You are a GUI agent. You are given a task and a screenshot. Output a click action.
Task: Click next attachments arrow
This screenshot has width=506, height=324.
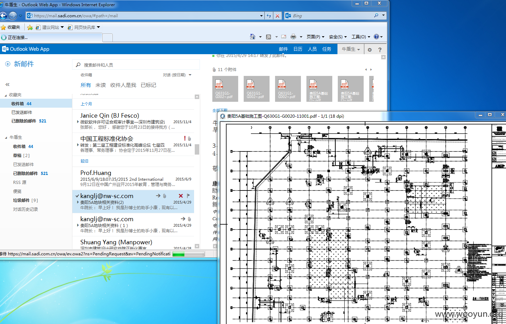point(371,69)
